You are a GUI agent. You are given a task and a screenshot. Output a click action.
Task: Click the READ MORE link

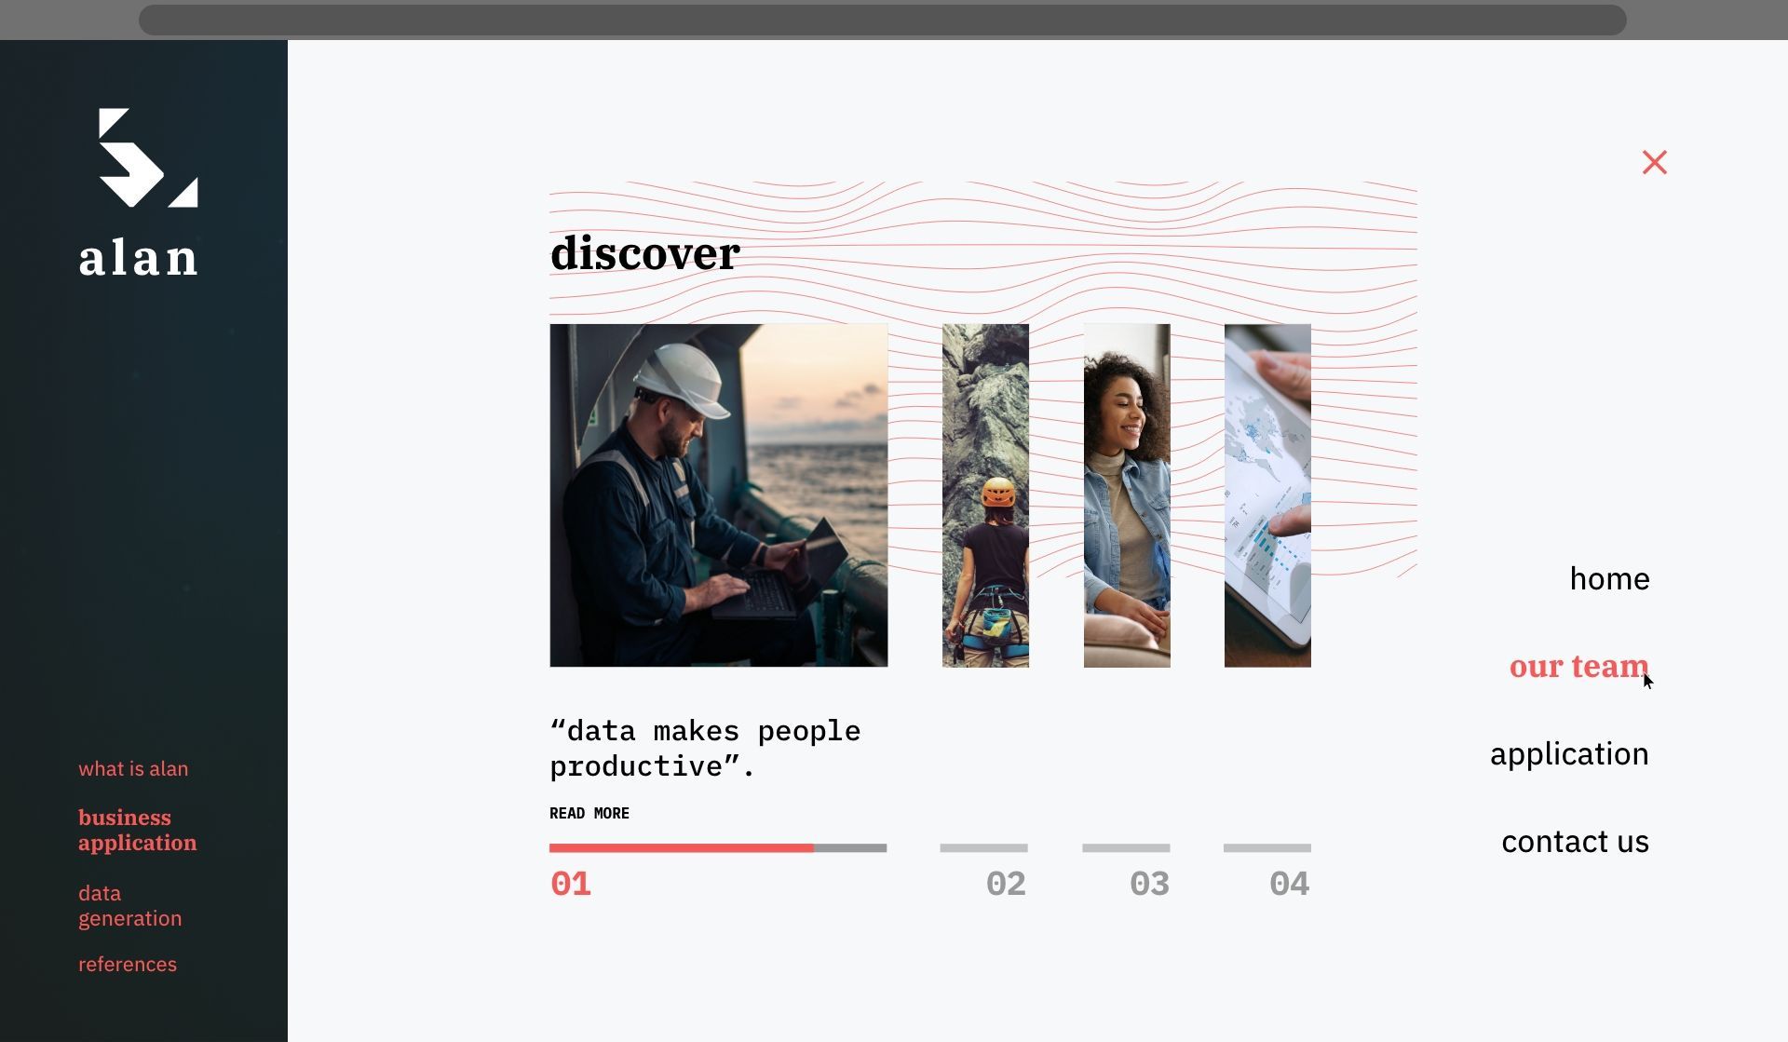pos(589,813)
